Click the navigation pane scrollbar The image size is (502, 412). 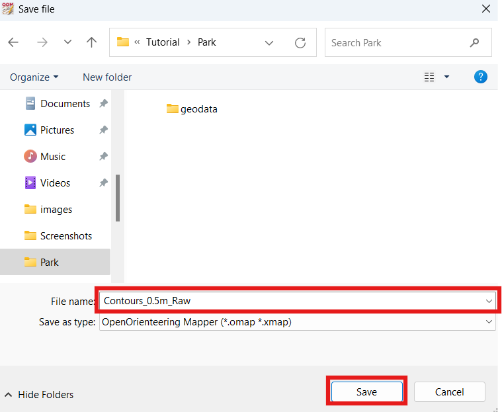click(x=118, y=197)
